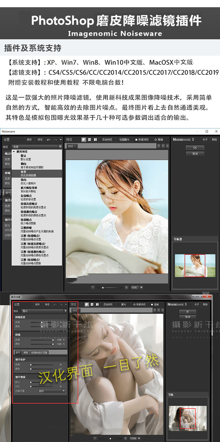Click navigator thumbnail in upper window
220x442 pixels.
click(195, 266)
